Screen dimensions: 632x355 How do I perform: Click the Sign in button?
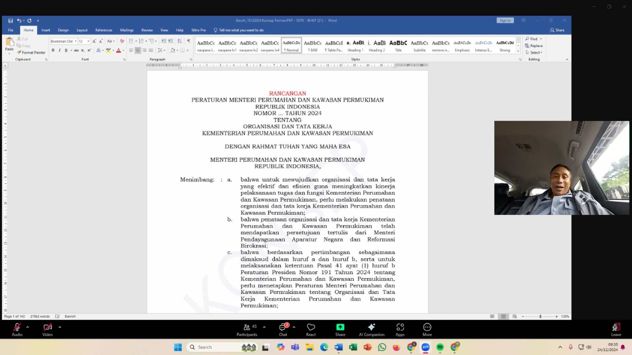[x=505, y=20]
